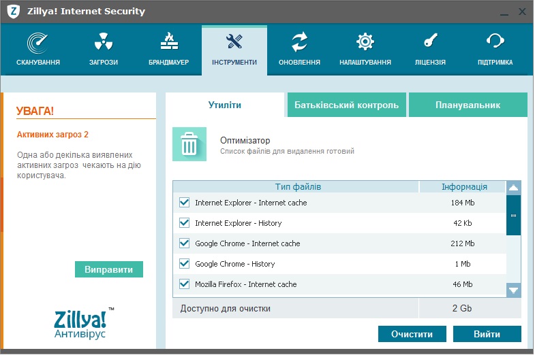Click the file list scroll up arrow
The width and height of the screenshot is (535, 355).
[513, 188]
